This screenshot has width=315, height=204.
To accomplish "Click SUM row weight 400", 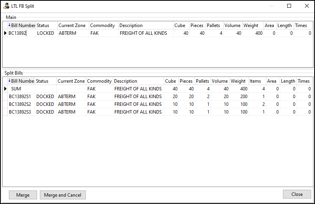I will pos(239,89).
